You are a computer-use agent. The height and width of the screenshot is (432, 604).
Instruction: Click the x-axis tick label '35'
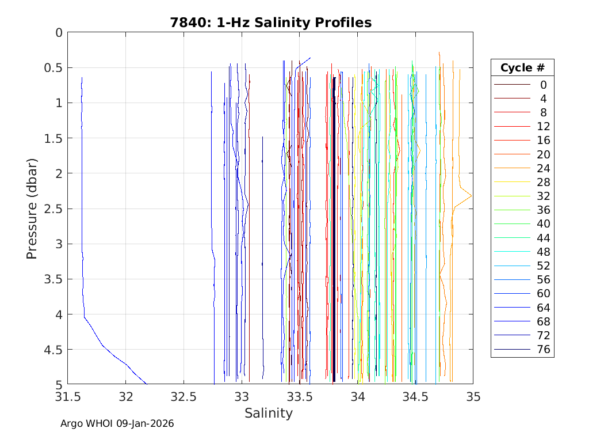click(x=473, y=397)
